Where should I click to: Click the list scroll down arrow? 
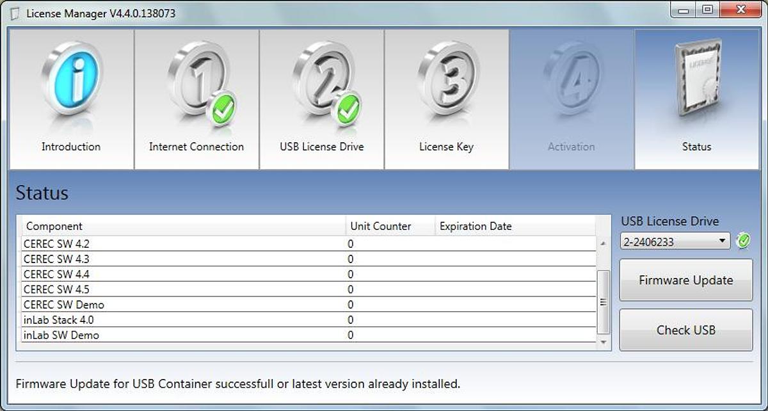603,343
